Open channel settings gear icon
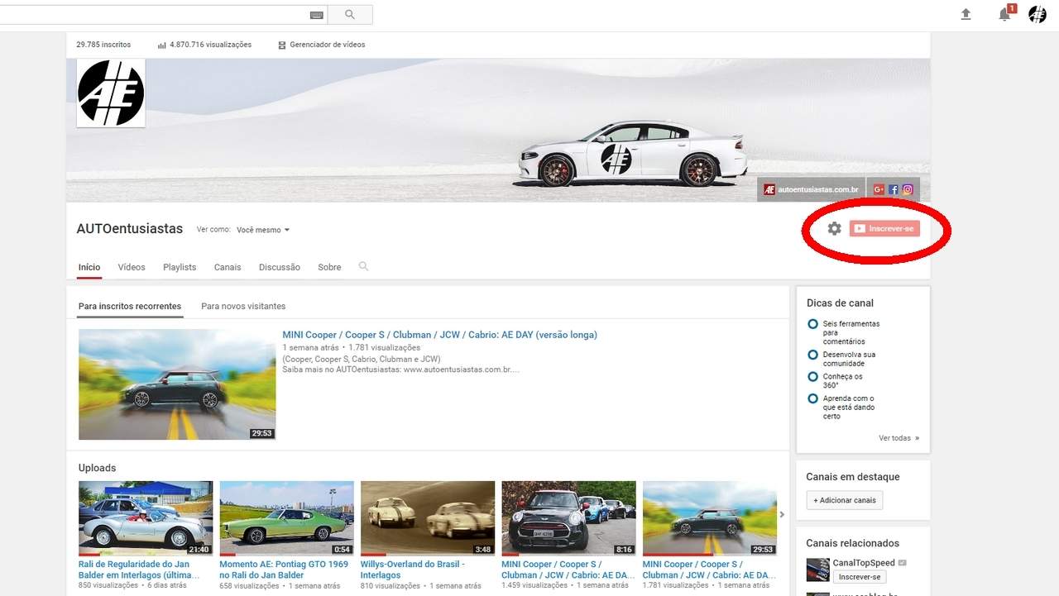The image size is (1059, 596). tap(834, 228)
